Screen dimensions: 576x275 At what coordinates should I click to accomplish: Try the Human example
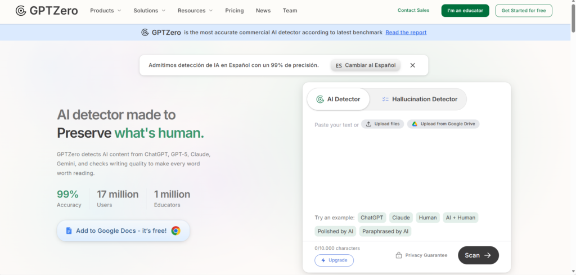[427, 218]
